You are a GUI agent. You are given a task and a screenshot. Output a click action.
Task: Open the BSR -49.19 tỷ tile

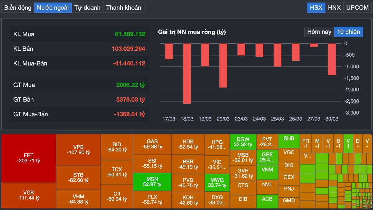point(188,164)
